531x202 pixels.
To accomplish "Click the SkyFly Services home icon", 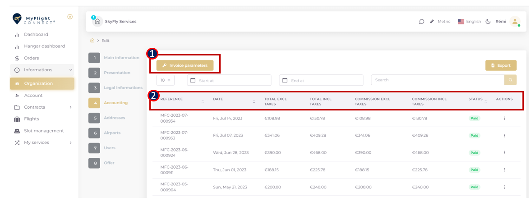I will point(97,22).
